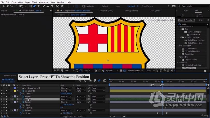The height and width of the screenshot is (118, 210).
Task: Open the Graph Editor in timeline
Action: pyautogui.click(x=105, y=80)
